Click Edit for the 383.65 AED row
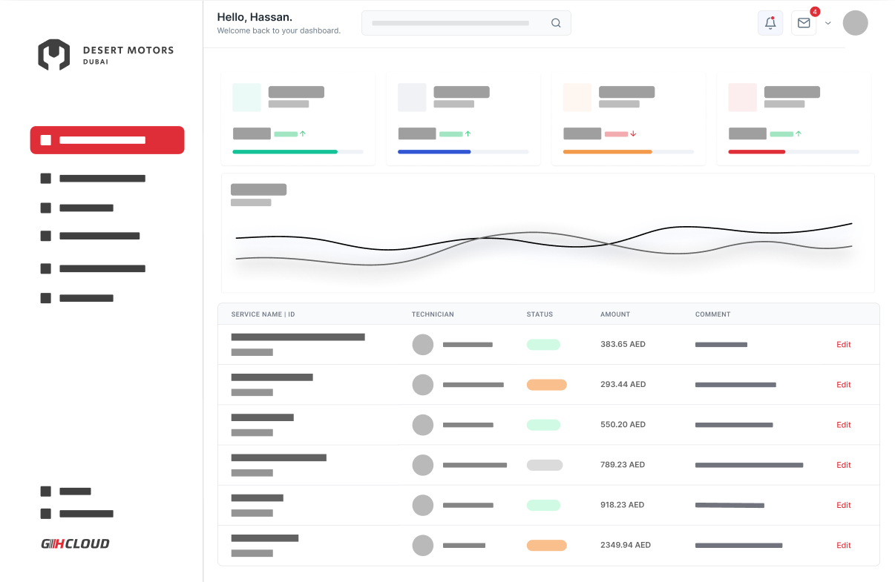Screen dimensions: 895x582 (x=844, y=345)
